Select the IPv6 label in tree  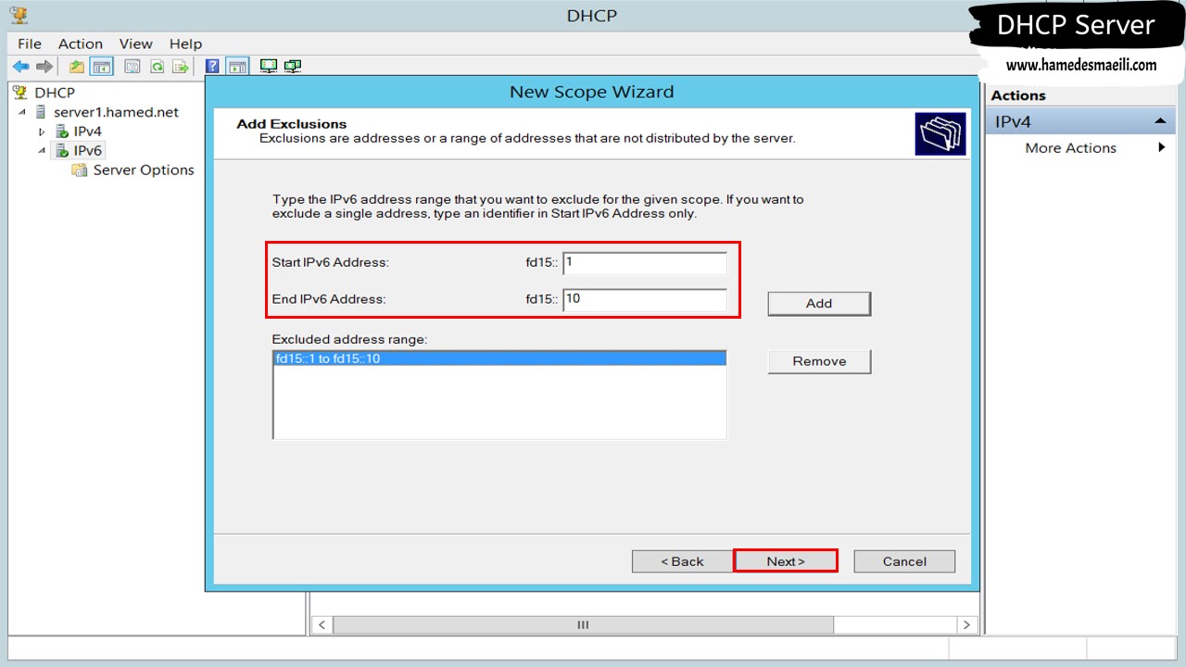coord(88,151)
